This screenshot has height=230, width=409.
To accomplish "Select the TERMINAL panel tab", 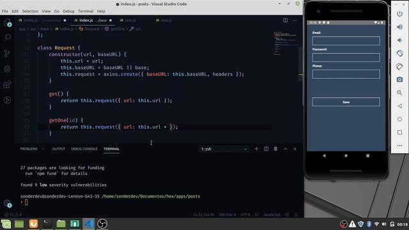I will [x=111, y=149].
